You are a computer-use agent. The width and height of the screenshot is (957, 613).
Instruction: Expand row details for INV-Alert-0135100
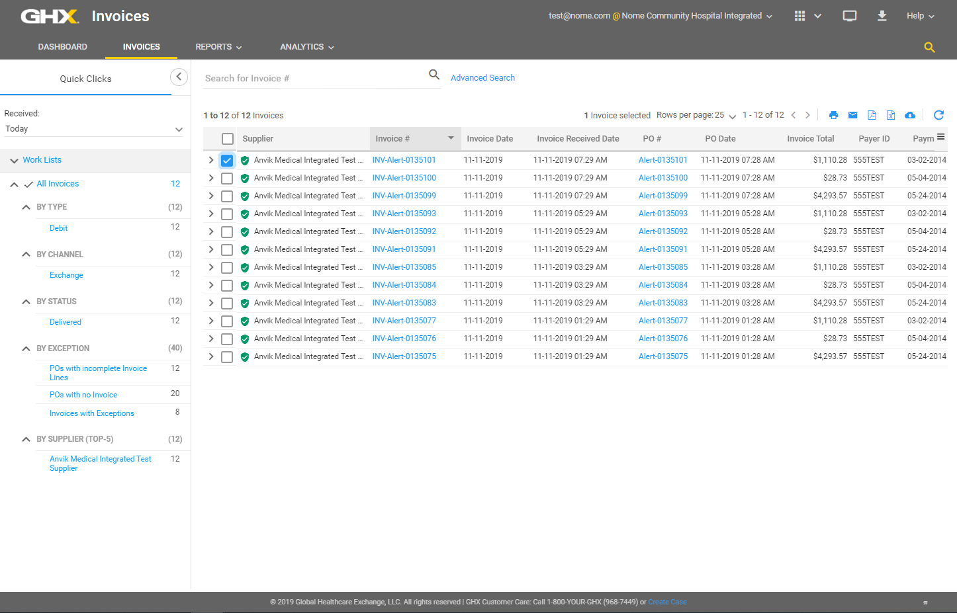[211, 178]
